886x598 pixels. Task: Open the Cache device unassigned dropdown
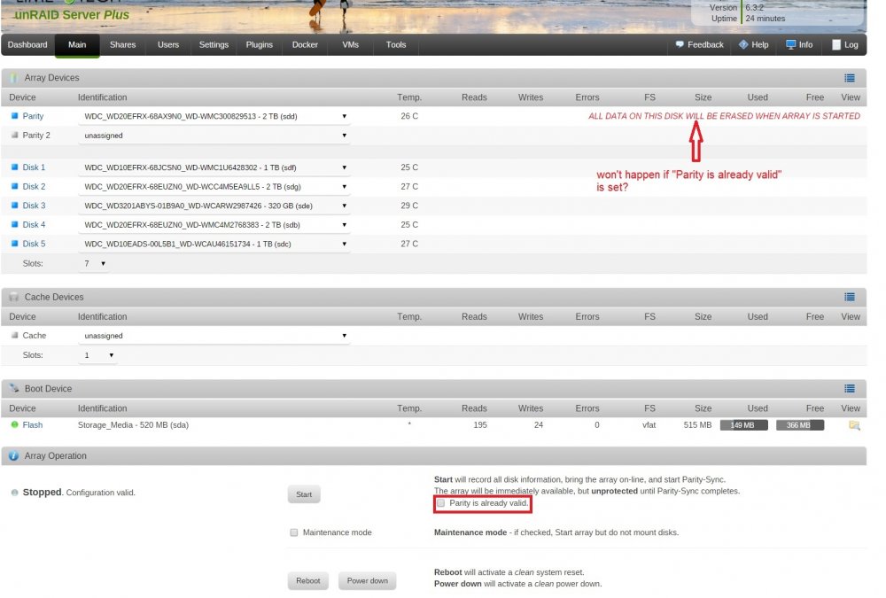pos(214,336)
